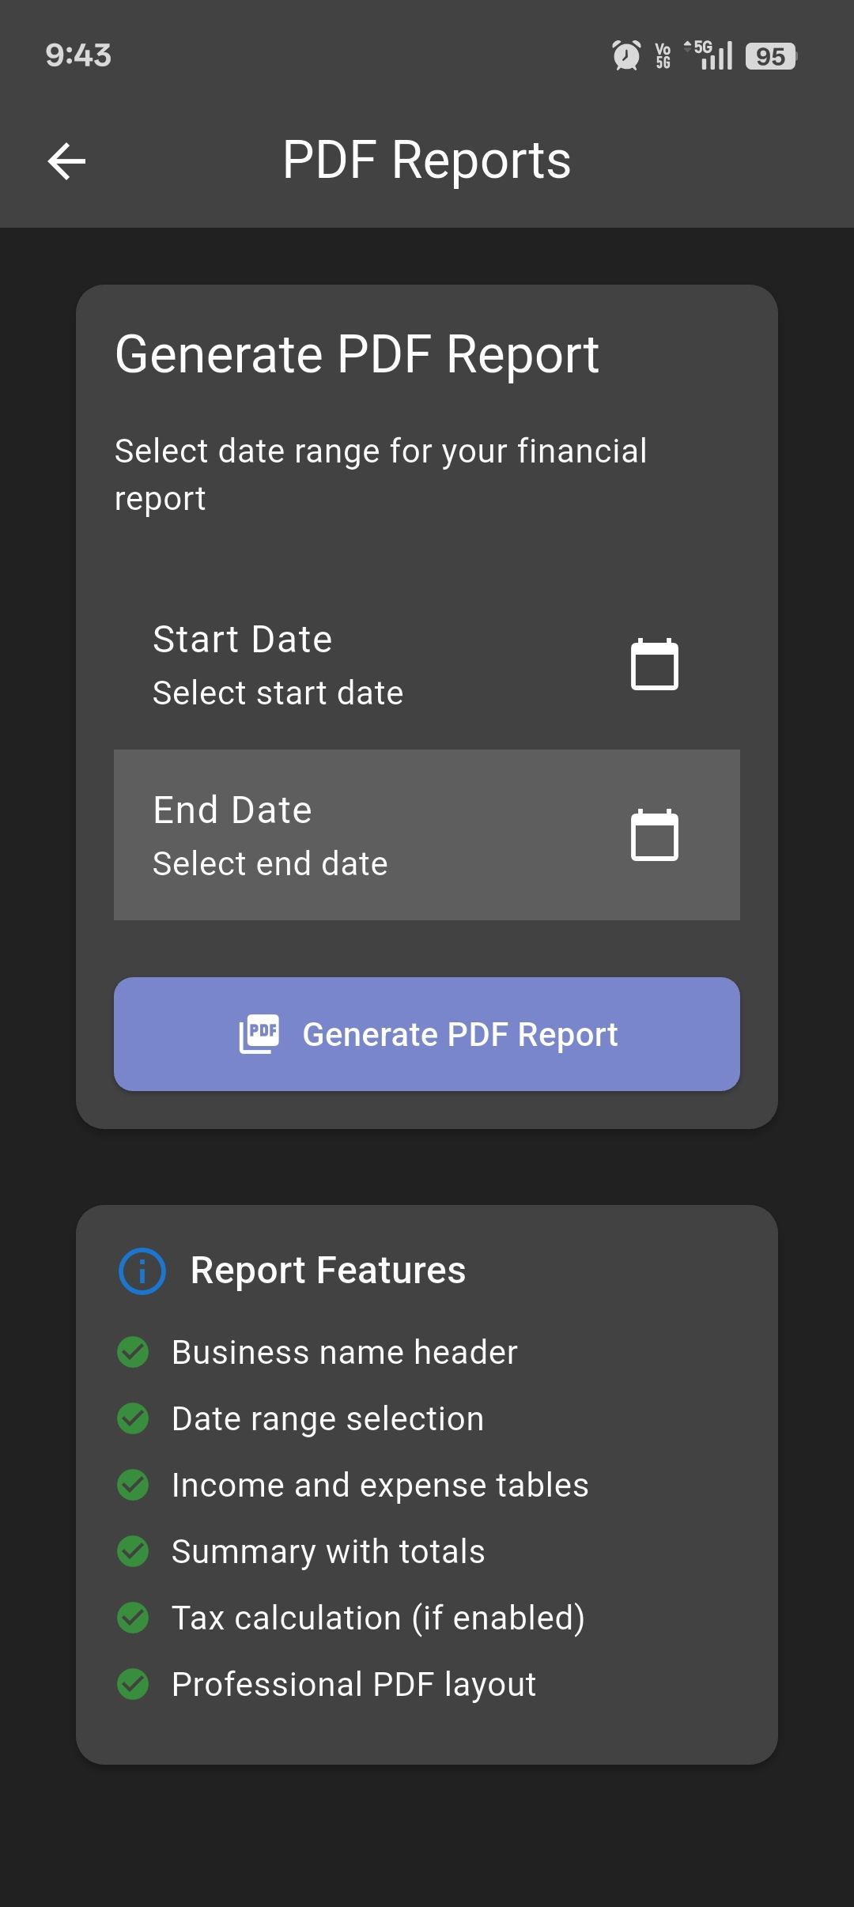Tap Income and expense tables item
Viewport: 854px width, 1907px height.
pyautogui.click(x=380, y=1485)
